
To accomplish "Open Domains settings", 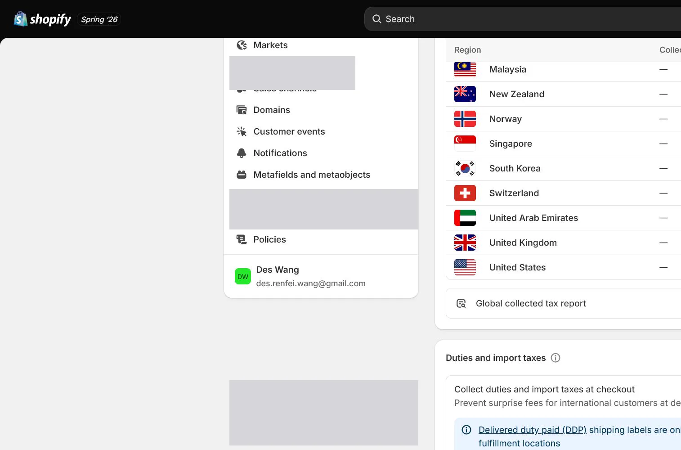I will point(321,110).
